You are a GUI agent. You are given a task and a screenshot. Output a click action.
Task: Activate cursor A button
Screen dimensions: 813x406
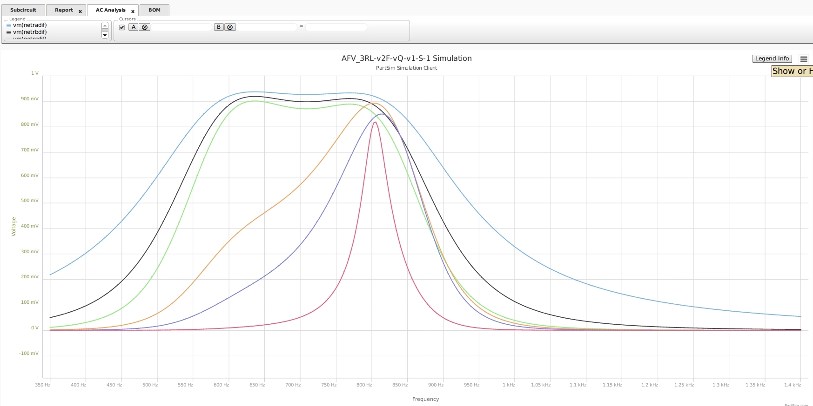point(134,27)
